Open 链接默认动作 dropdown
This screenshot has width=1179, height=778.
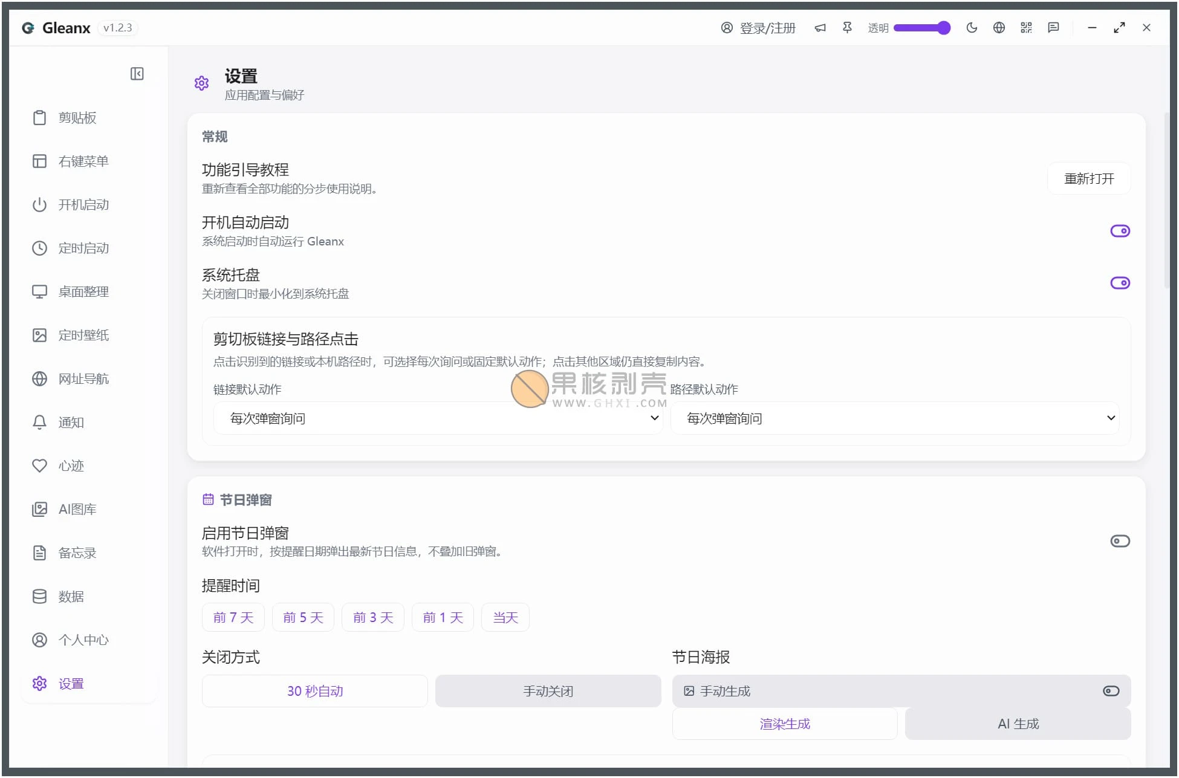pos(438,418)
